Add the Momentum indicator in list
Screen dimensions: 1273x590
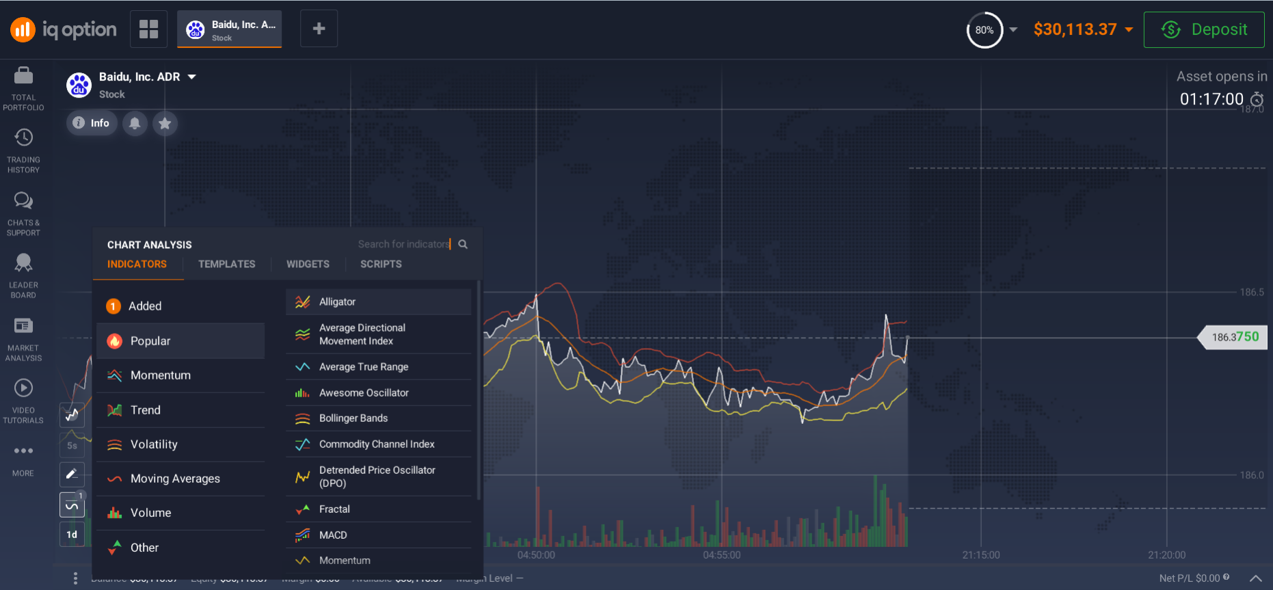pos(379,561)
